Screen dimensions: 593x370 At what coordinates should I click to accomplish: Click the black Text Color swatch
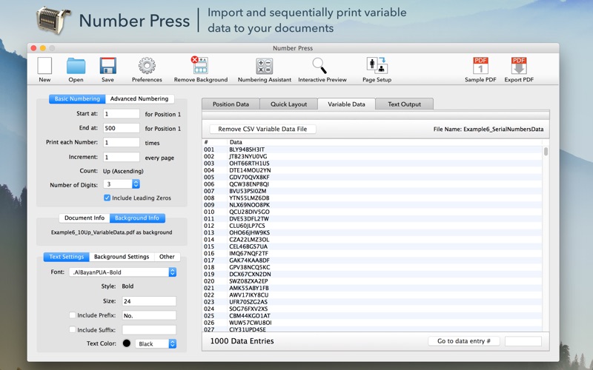pyautogui.click(x=127, y=343)
